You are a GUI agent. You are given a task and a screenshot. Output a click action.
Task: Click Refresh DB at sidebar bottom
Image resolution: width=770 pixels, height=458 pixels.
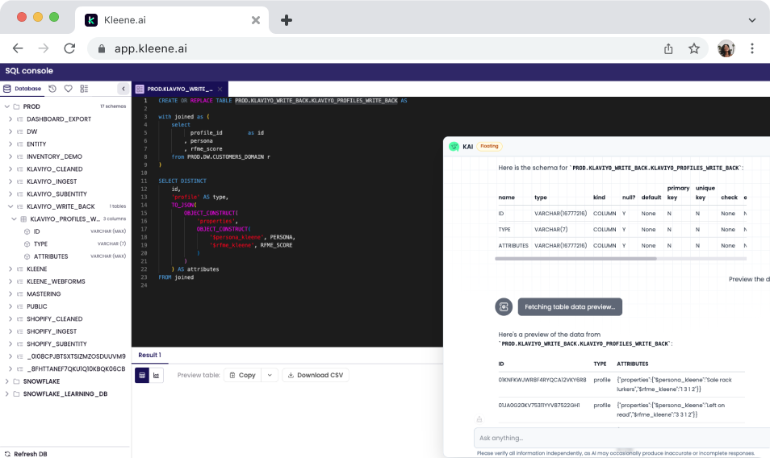(x=26, y=454)
